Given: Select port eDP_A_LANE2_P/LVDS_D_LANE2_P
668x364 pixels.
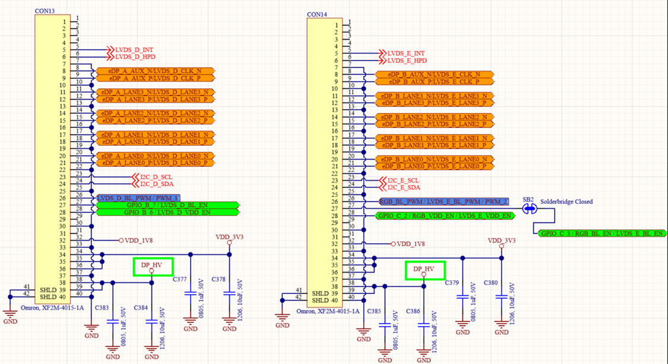Looking at the screenshot, I should [156, 120].
